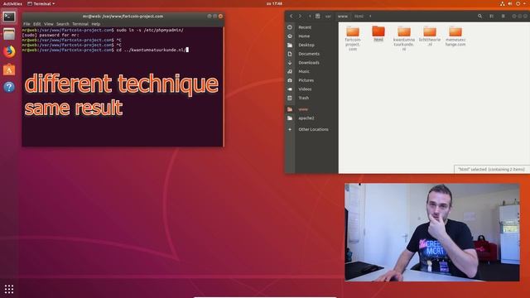Open the View menu in Terminal
The image size is (530, 298).
point(49,24)
